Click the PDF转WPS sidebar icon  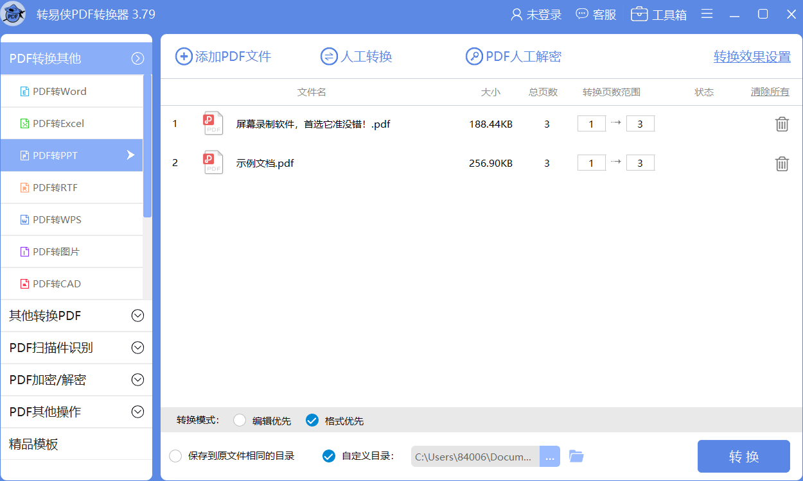(x=25, y=220)
